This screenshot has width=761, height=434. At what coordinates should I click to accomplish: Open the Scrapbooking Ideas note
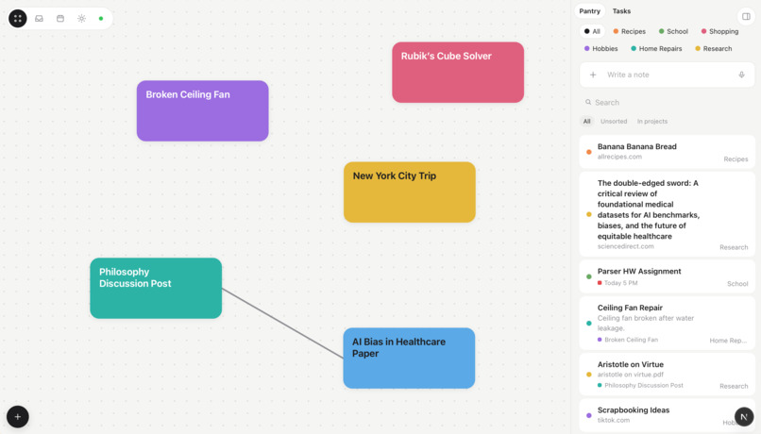pyautogui.click(x=667, y=415)
